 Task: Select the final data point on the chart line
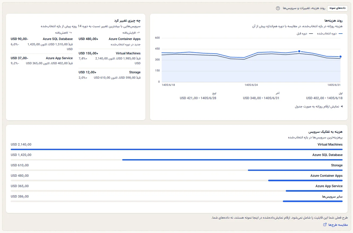click(340, 57)
